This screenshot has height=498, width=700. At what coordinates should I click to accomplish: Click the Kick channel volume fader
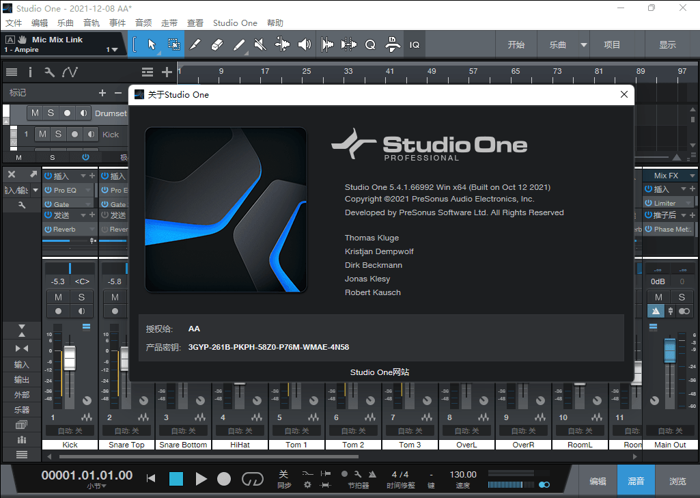click(70, 358)
